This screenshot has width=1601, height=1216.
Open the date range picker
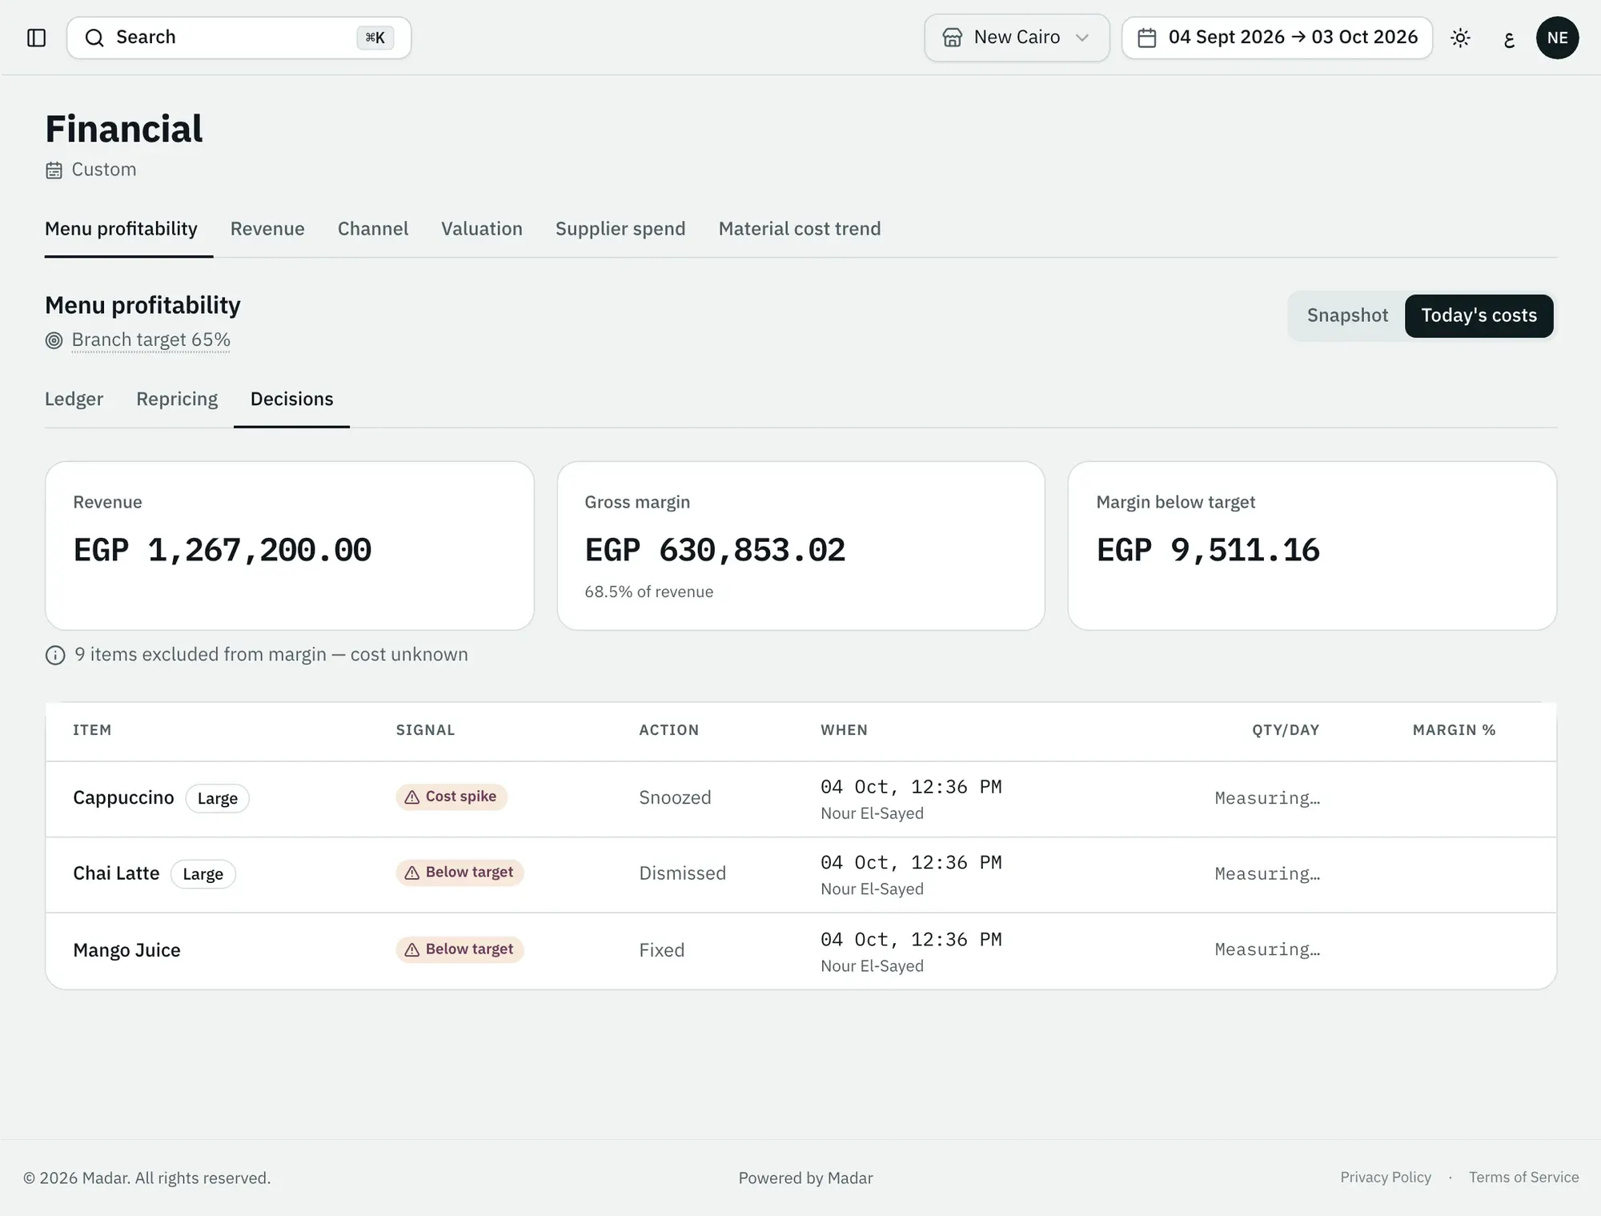[1277, 38]
